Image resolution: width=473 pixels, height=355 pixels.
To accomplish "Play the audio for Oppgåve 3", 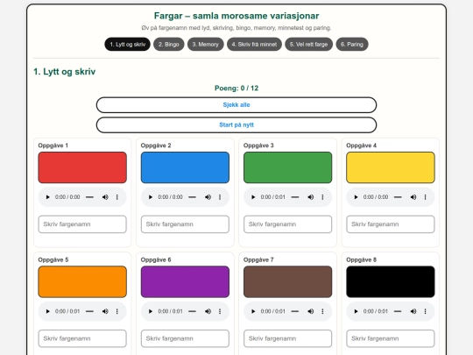I will click(253, 197).
